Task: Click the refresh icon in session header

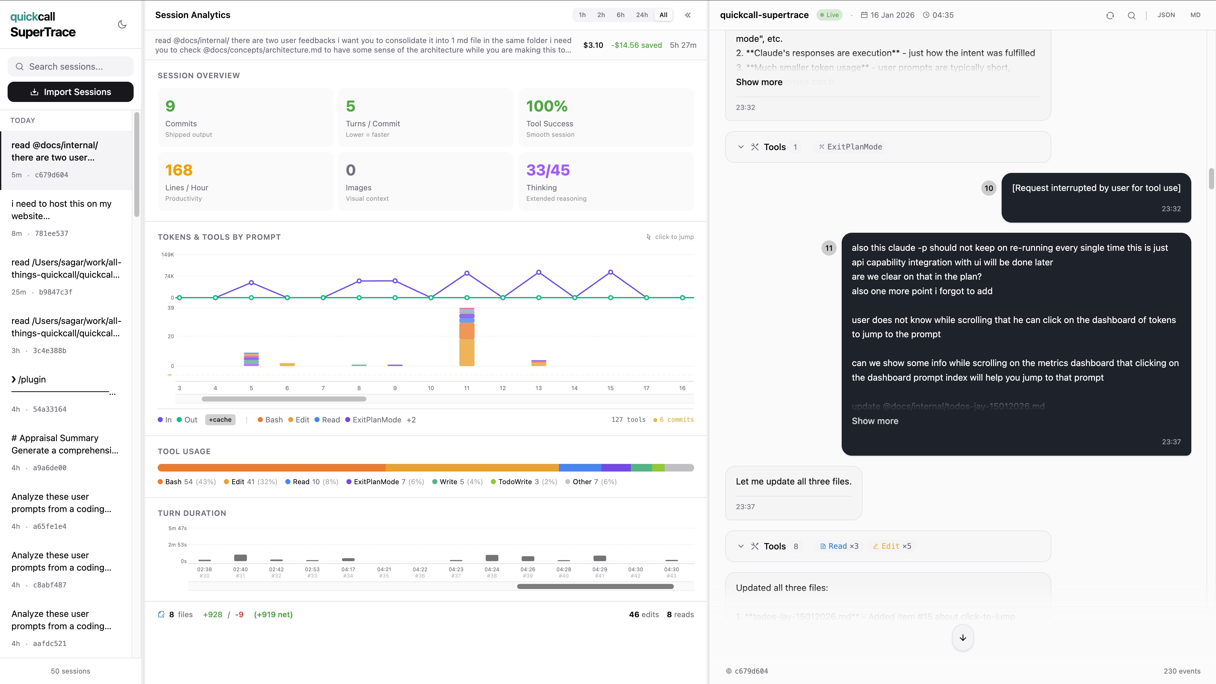Action: (1110, 15)
